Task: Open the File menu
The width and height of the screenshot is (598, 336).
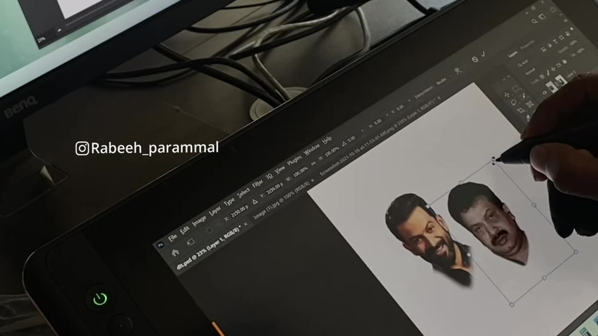Action: pos(173,238)
